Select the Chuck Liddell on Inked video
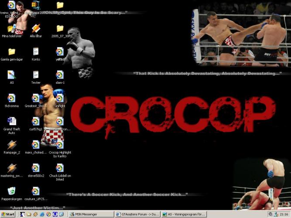Viewport: 291px width, 218px height. click(60, 168)
